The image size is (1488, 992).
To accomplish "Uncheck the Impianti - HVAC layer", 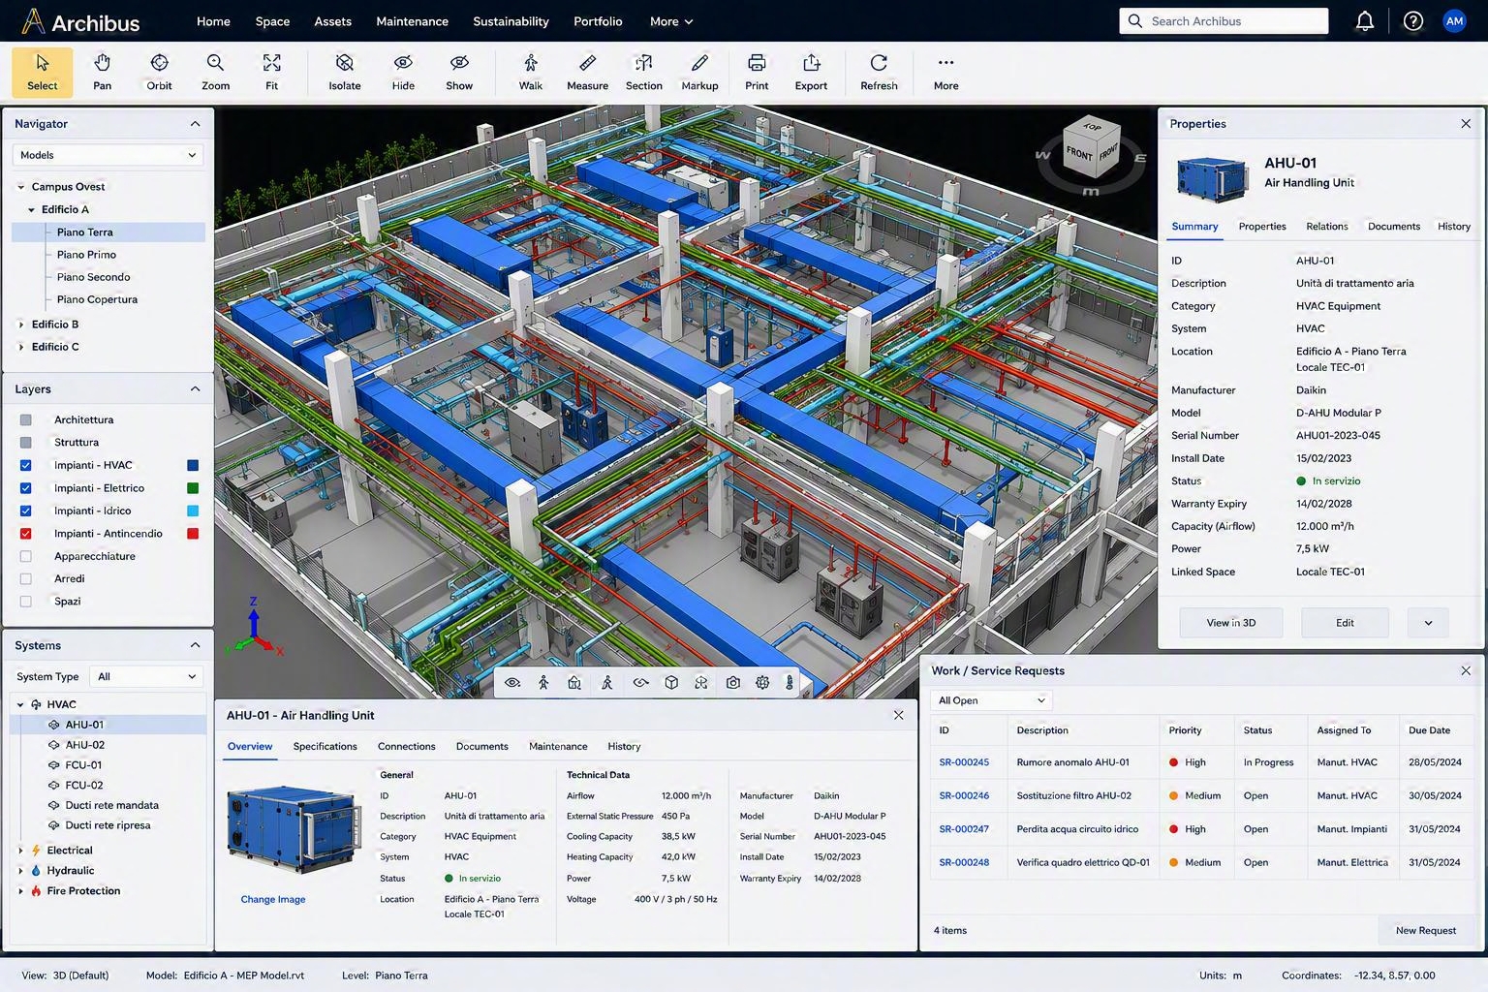I will coord(26,465).
